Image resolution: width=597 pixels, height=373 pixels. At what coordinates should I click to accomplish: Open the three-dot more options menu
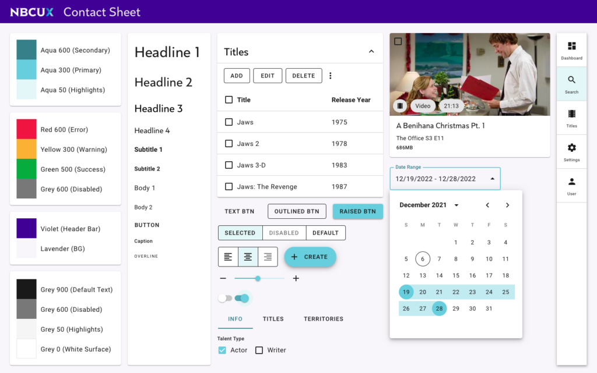point(331,76)
